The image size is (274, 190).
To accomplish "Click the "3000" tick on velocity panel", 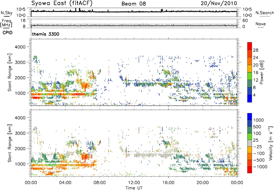I will point(20,133).
